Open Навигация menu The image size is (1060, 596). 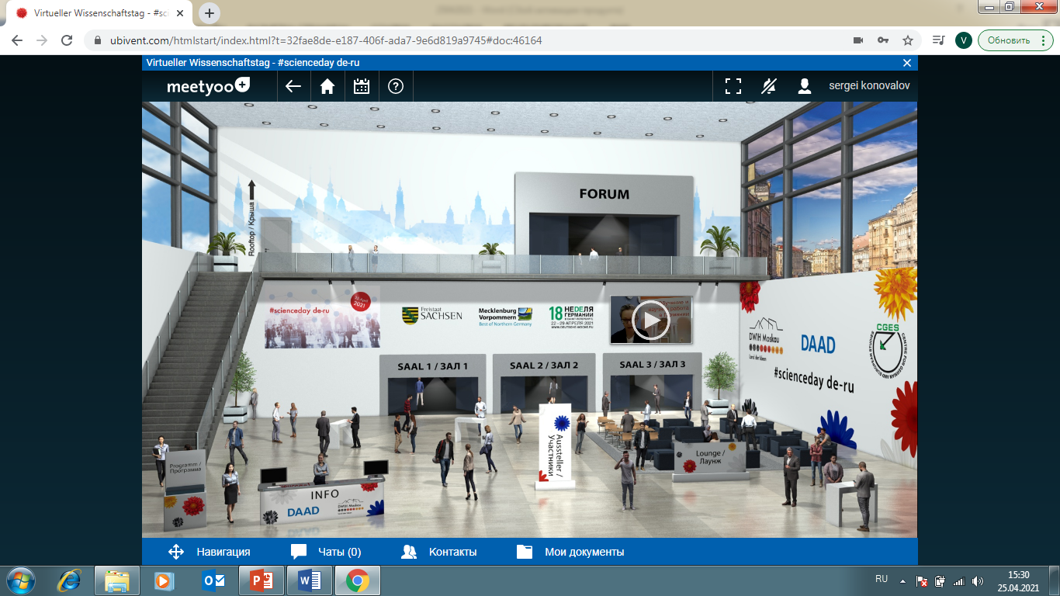click(x=210, y=552)
